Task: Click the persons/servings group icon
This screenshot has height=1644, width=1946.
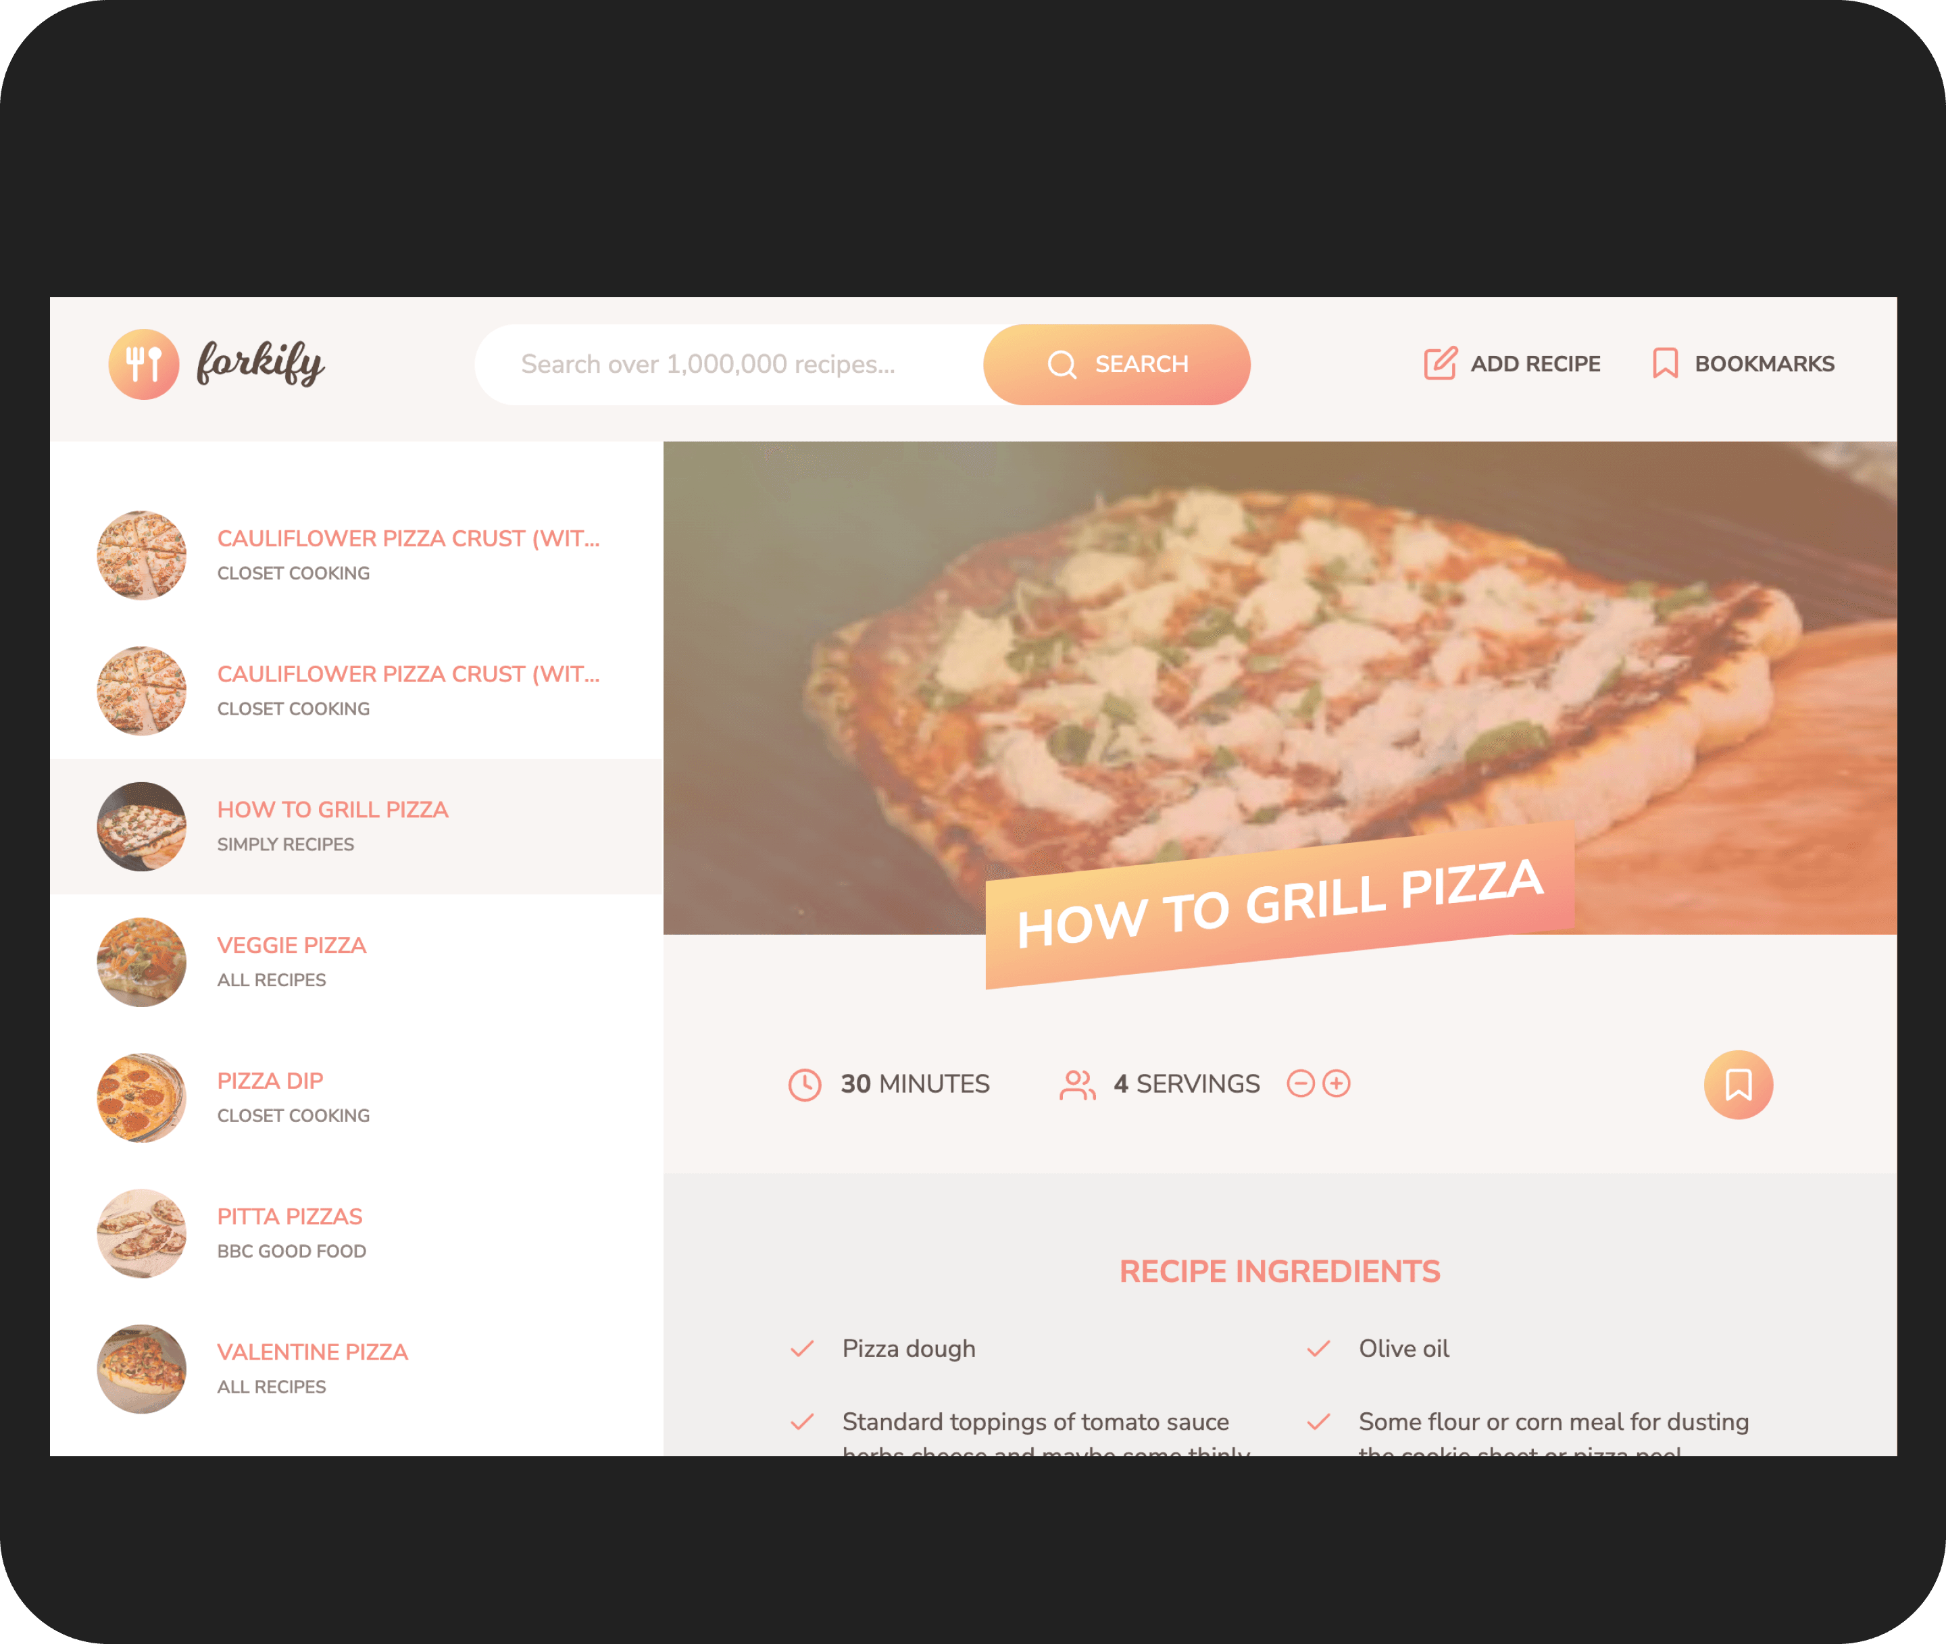Action: (x=1075, y=1083)
